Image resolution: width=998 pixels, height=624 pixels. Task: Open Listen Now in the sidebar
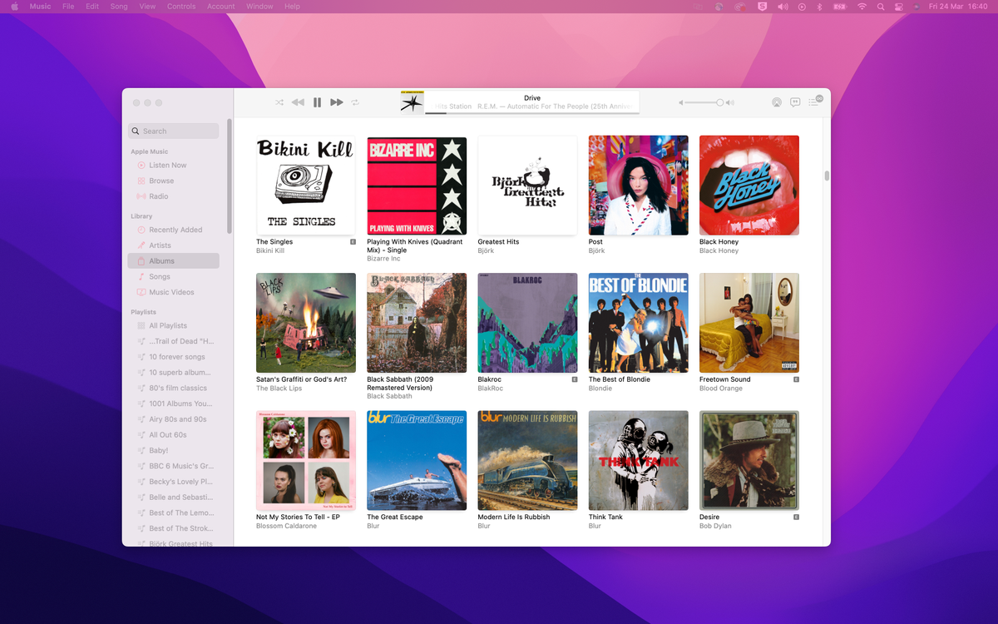pyautogui.click(x=167, y=166)
